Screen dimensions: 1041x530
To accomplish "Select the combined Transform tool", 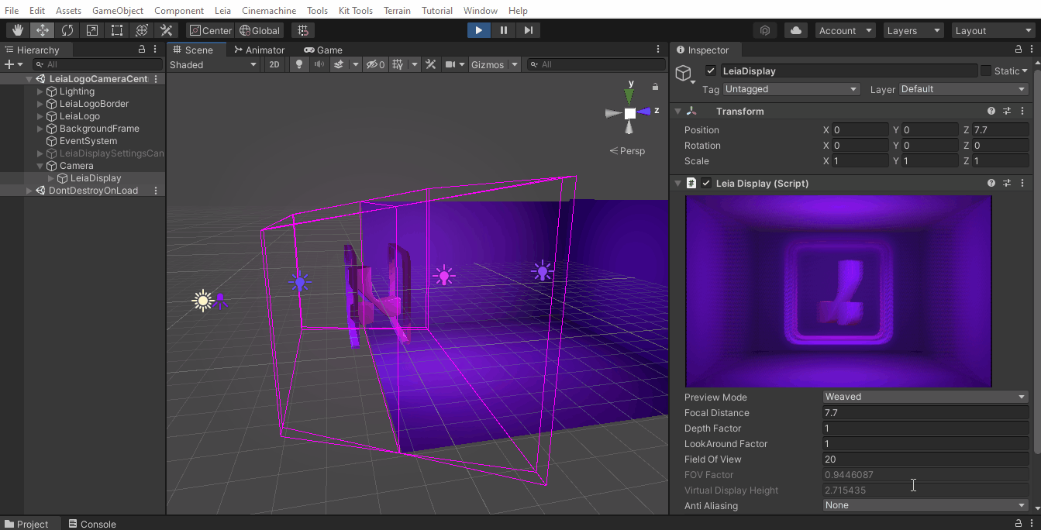I will (x=142, y=30).
